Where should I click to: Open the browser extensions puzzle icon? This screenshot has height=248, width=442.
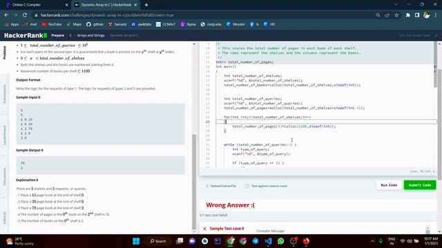pyautogui.click(x=407, y=15)
